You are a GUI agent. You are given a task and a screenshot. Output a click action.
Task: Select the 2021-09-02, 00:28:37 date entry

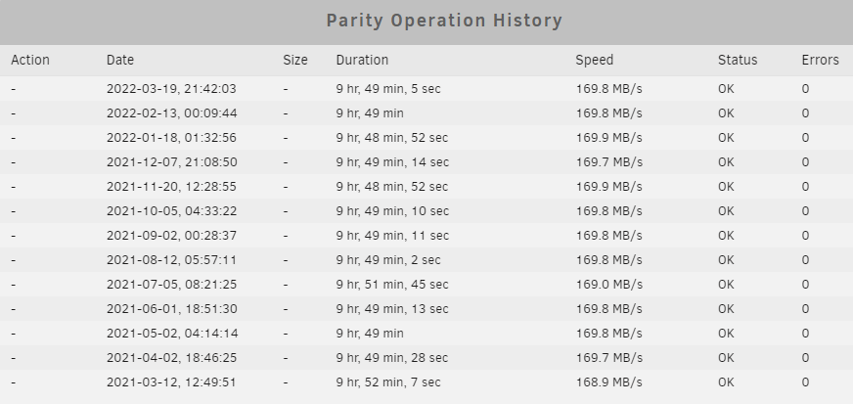click(x=171, y=236)
